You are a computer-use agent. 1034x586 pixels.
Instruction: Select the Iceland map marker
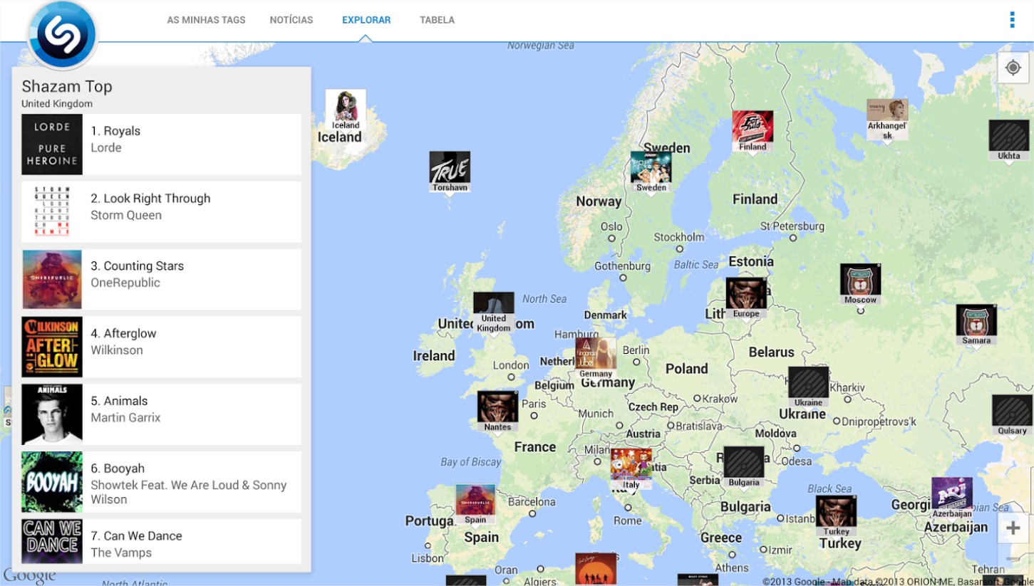coord(346,110)
